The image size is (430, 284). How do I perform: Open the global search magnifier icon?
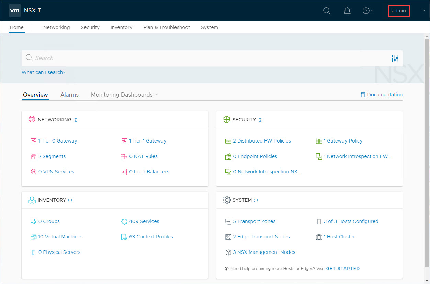(x=327, y=11)
